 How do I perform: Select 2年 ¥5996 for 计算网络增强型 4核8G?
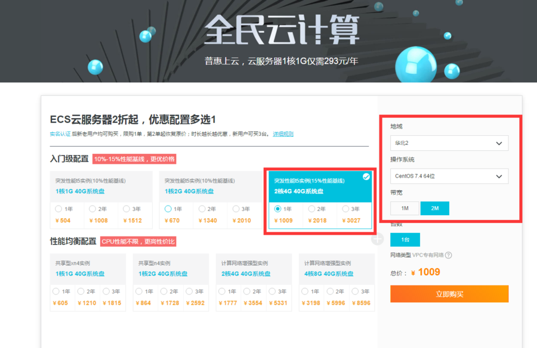pyautogui.click(x=330, y=291)
